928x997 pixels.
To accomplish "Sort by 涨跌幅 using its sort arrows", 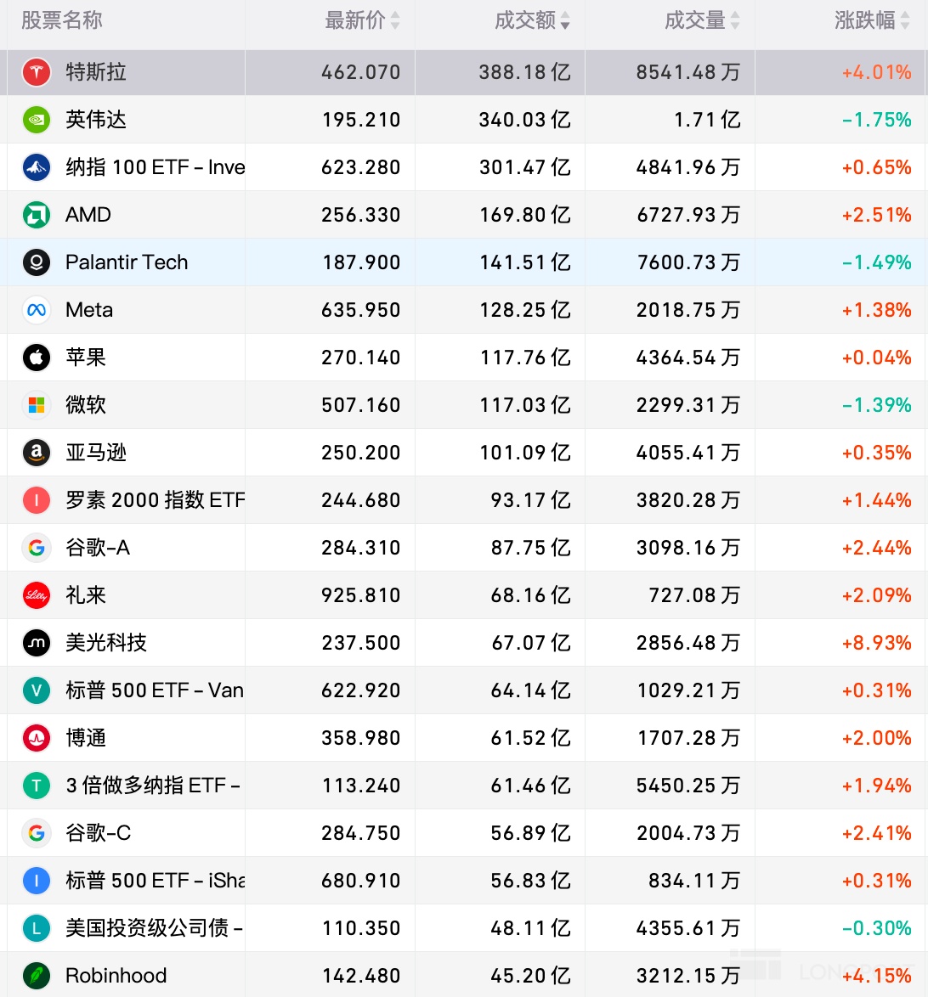I will [905, 21].
